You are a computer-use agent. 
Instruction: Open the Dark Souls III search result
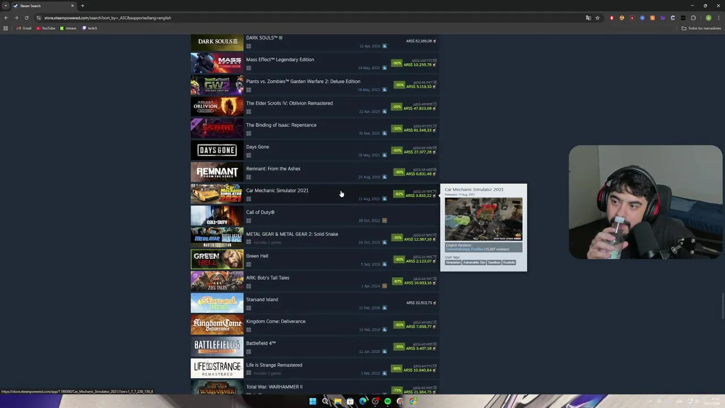point(314,42)
